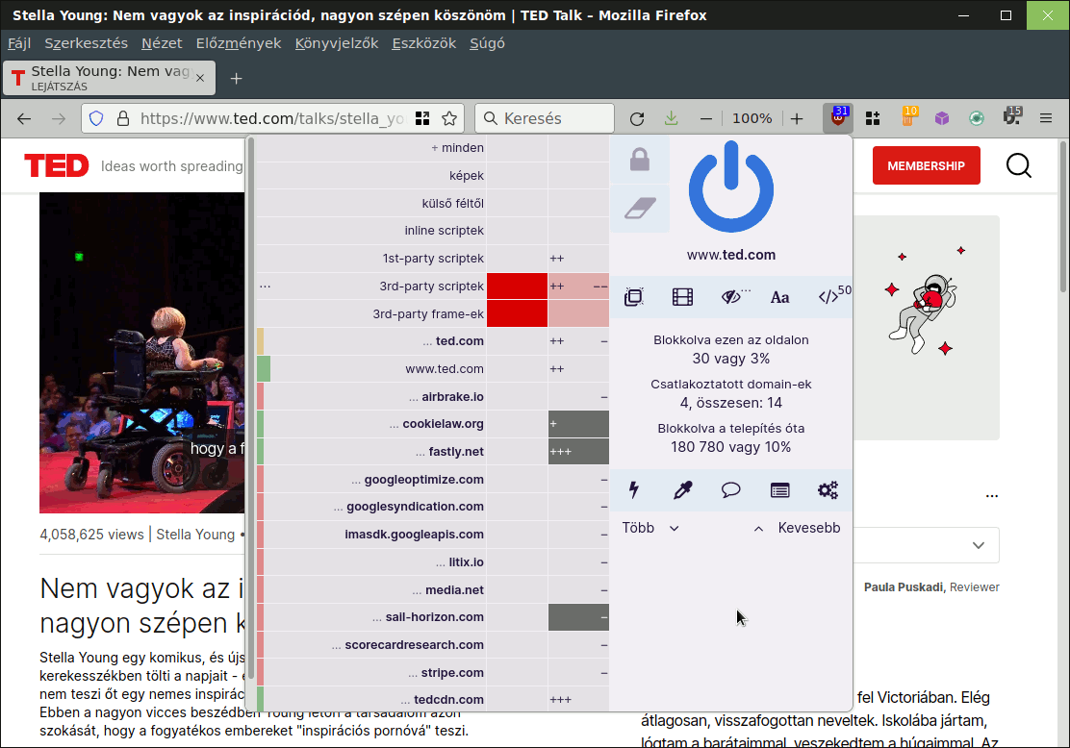Click the uBlock Origin toolbar icon with badge 31
The width and height of the screenshot is (1070, 748).
pyautogui.click(x=838, y=118)
